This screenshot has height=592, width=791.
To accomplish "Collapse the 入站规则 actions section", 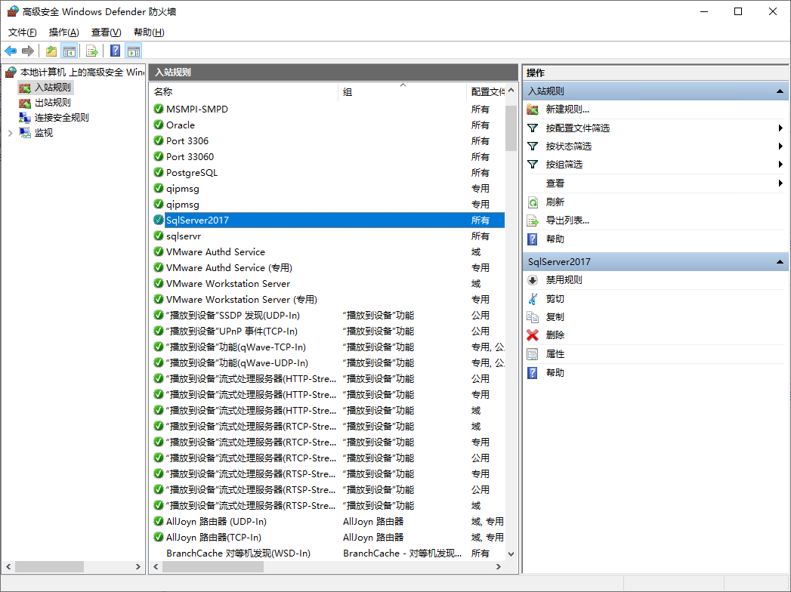I will (780, 91).
